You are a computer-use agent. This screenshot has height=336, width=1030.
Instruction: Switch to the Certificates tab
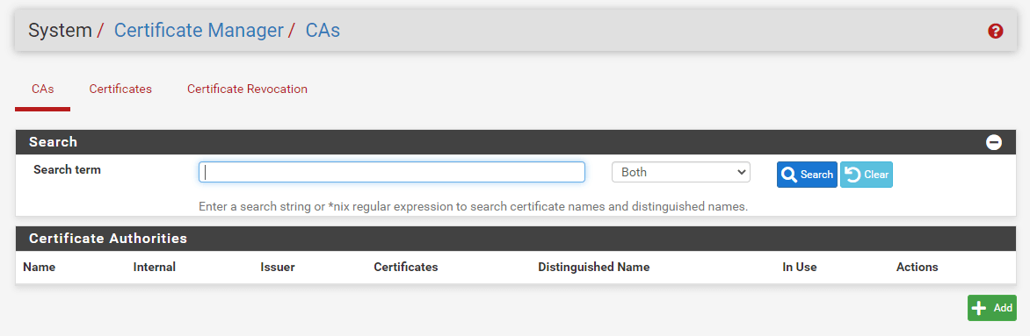pos(120,89)
